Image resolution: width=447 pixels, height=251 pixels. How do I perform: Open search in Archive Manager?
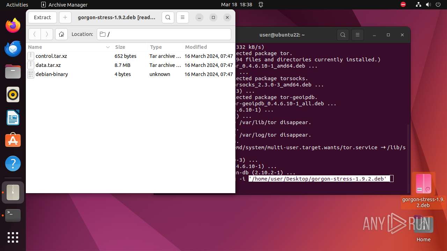(168, 17)
